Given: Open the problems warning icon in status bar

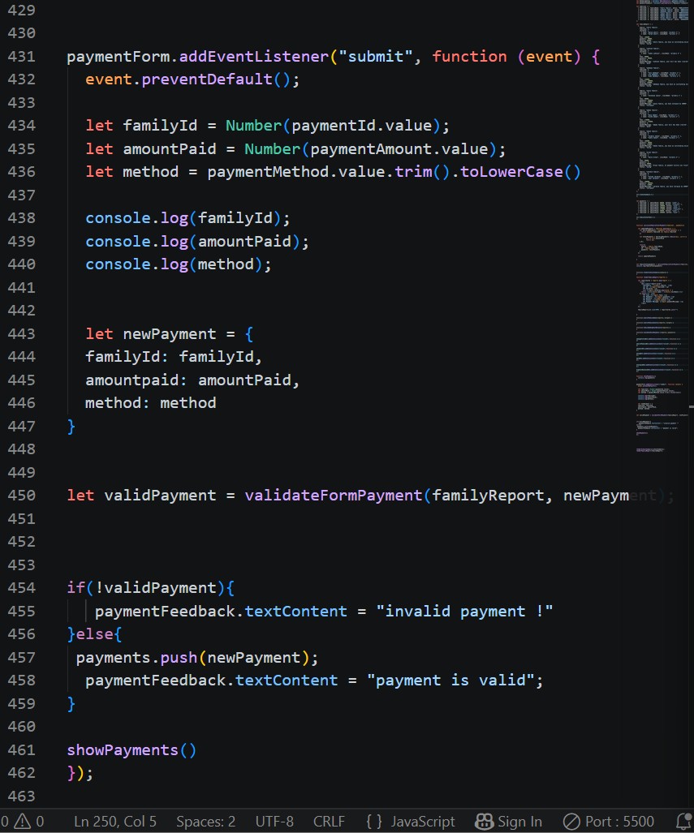Looking at the screenshot, I should coord(23,822).
